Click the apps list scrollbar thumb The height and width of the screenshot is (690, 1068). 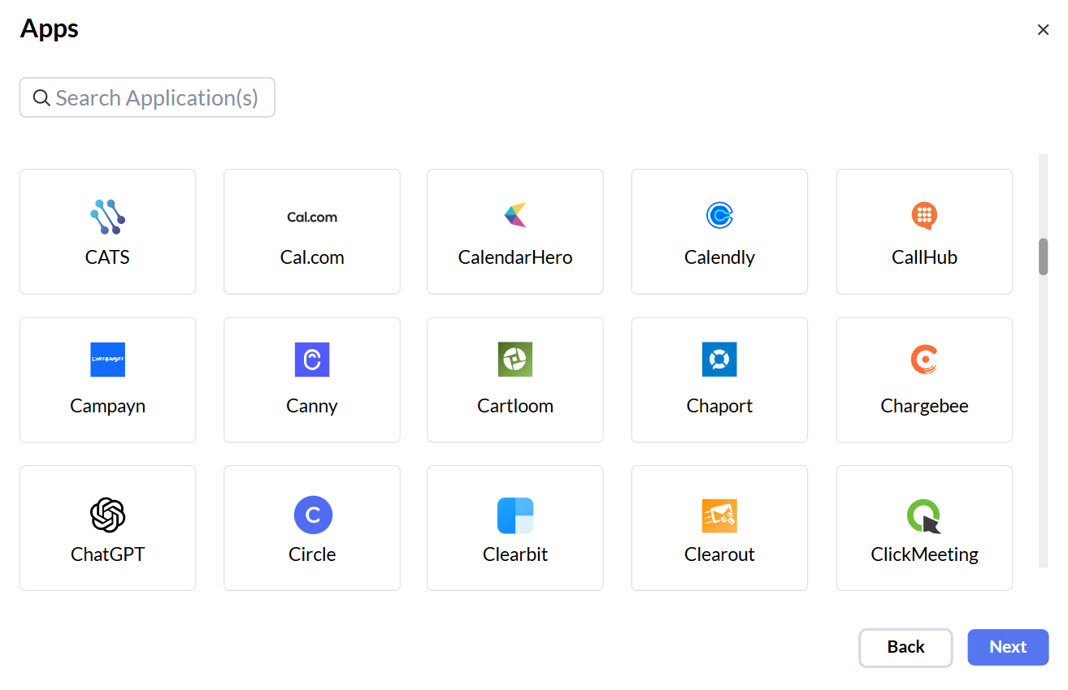click(x=1043, y=257)
